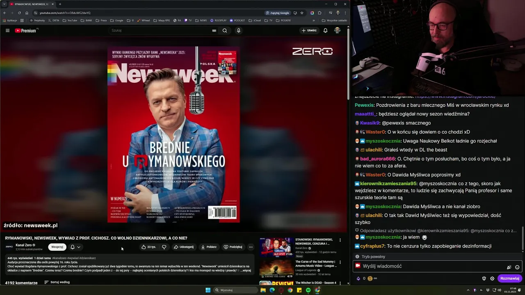Click the Tryb powolny info icon

point(357,257)
